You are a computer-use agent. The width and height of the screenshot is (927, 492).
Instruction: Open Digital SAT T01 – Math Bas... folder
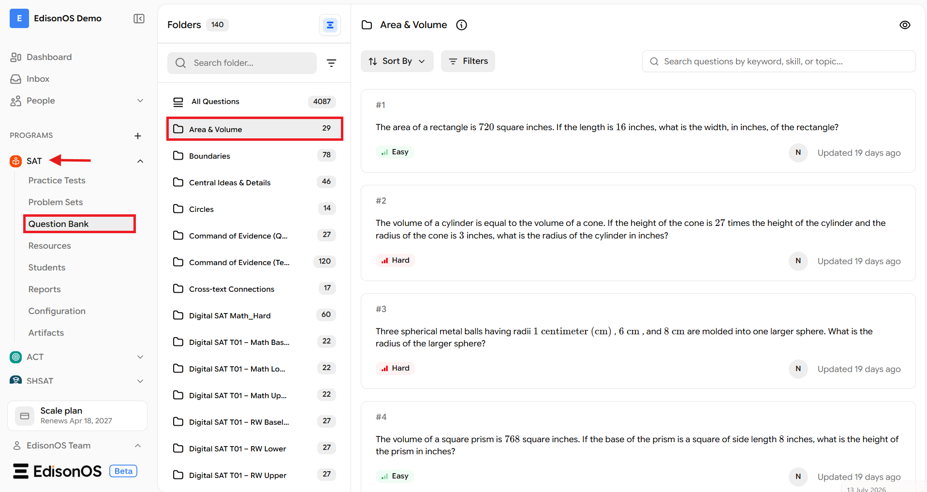coord(254,342)
